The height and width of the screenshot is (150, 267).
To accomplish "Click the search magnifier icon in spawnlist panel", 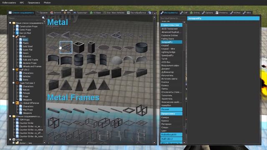I will click(x=43, y=18).
